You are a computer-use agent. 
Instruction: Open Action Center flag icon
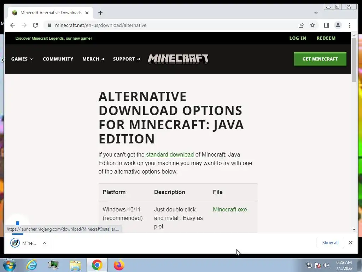[318, 265]
